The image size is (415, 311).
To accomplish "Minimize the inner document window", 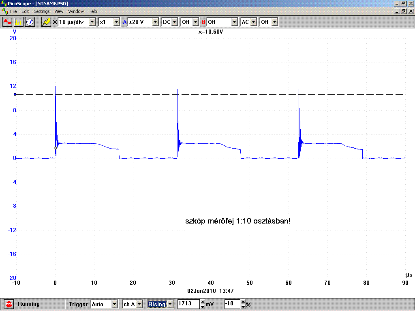I will pos(397,11).
